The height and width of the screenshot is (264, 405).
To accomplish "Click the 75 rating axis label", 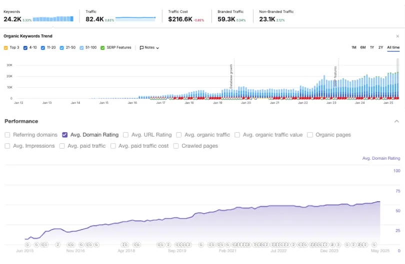I will [x=398, y=191].
